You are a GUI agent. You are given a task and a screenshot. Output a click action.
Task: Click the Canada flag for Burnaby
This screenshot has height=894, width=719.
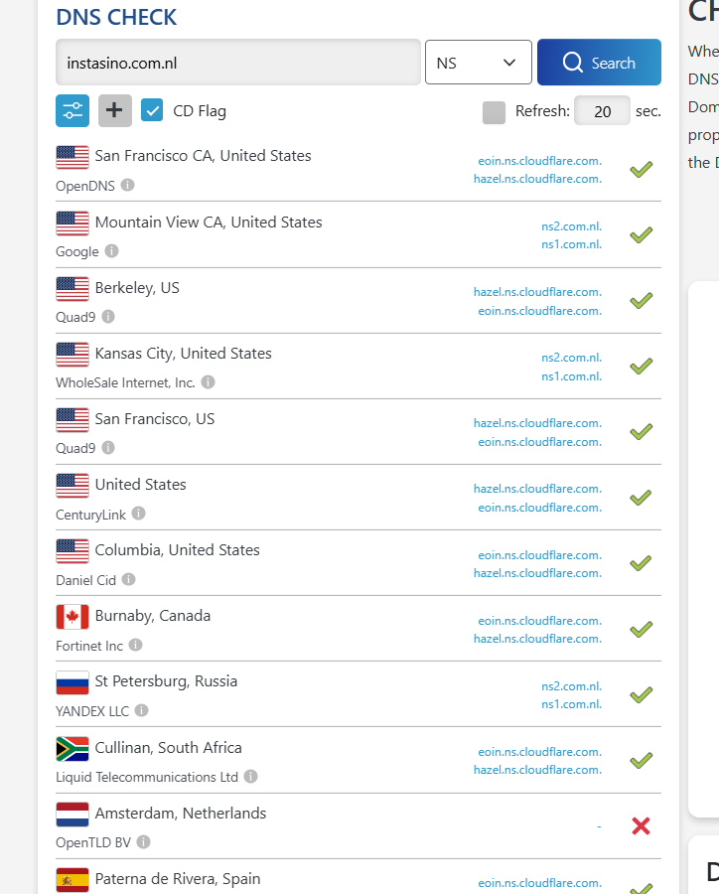click(72, 617)
